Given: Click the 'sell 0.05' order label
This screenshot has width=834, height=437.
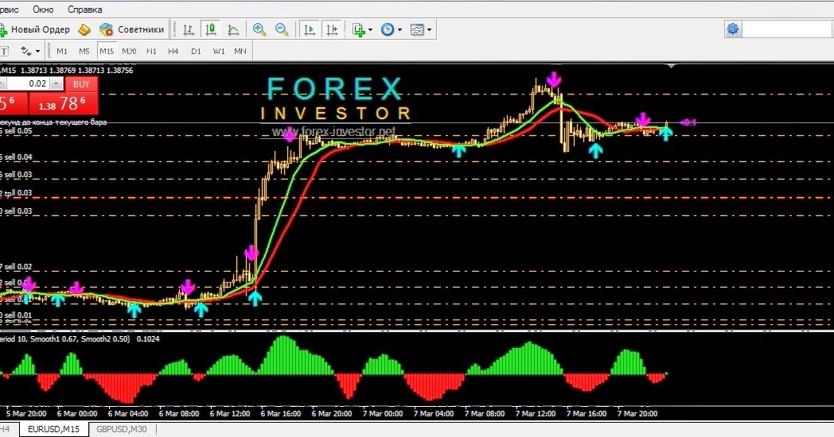Looking at the screenshot, I should point(18,131).
